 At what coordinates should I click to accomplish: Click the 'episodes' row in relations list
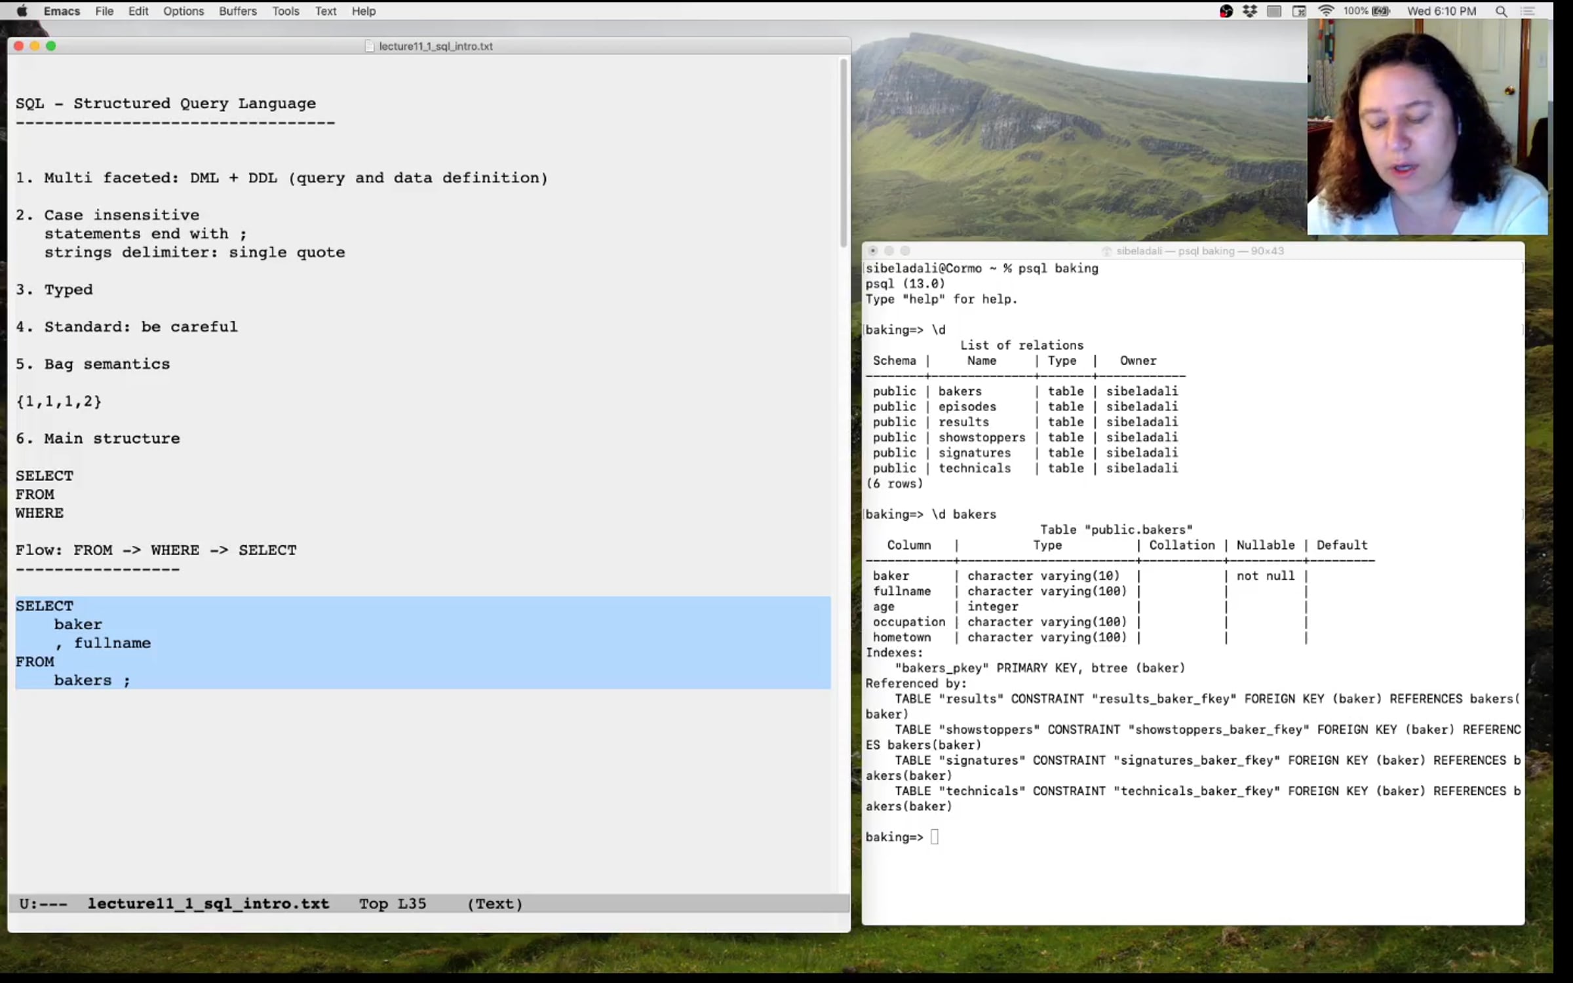pos(1025,407)
